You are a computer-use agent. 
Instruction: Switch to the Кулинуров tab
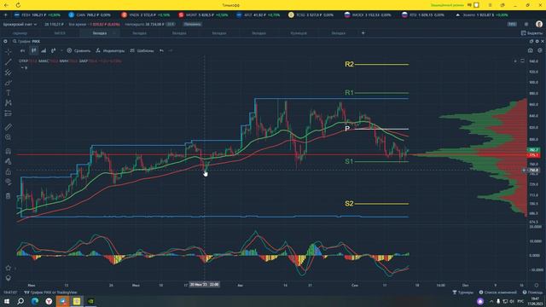299,33
